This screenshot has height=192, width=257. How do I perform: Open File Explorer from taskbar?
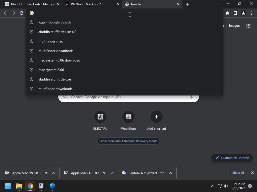[x=19, y=186]
